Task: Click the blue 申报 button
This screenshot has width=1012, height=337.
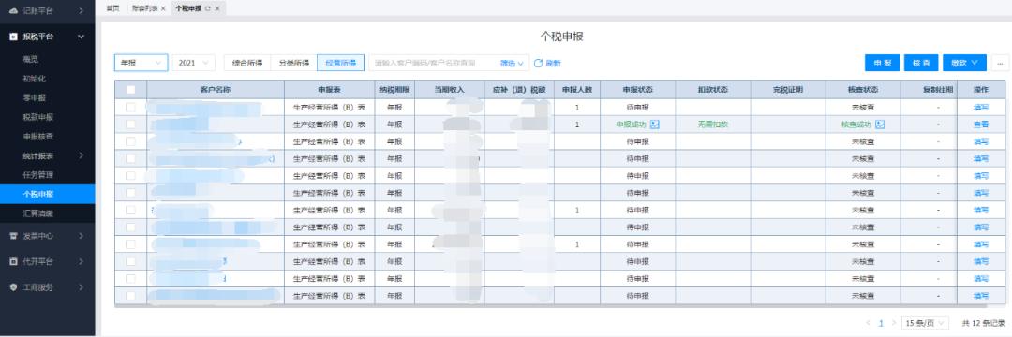Action: [882, 63]
